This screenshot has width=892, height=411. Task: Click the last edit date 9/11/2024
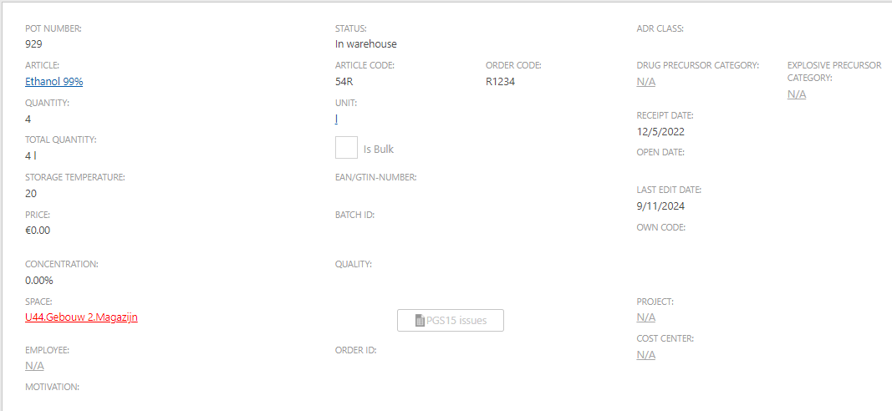660,206
